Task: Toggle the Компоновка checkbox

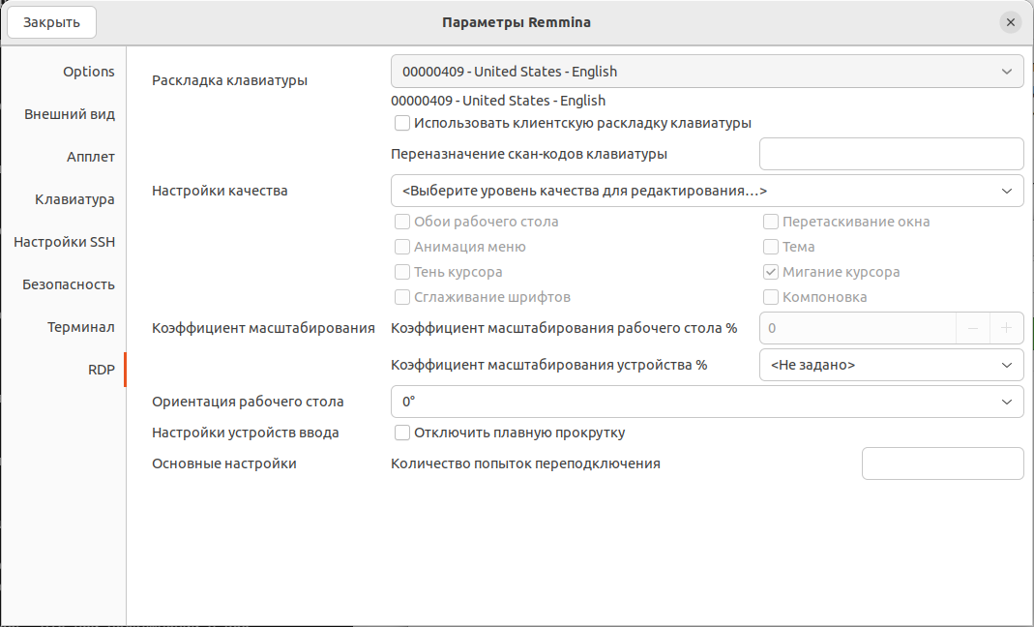Action: (771, 297)
